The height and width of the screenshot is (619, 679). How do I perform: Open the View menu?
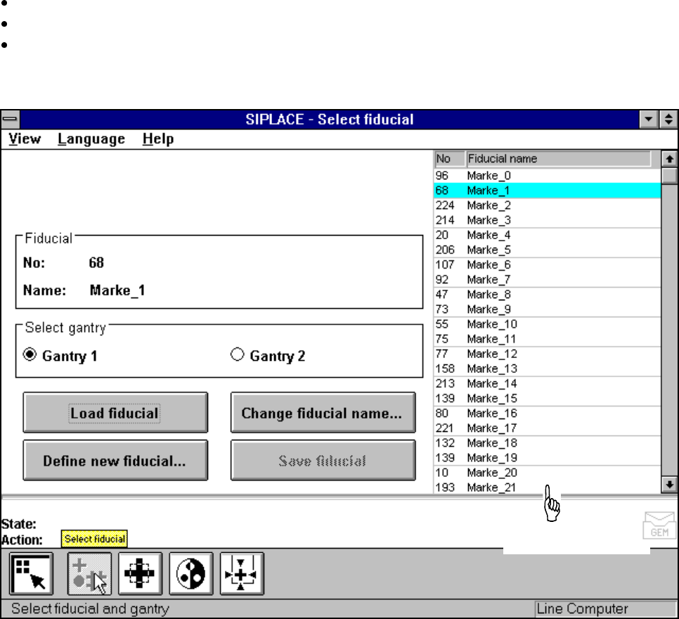click(x=25, y=139)
